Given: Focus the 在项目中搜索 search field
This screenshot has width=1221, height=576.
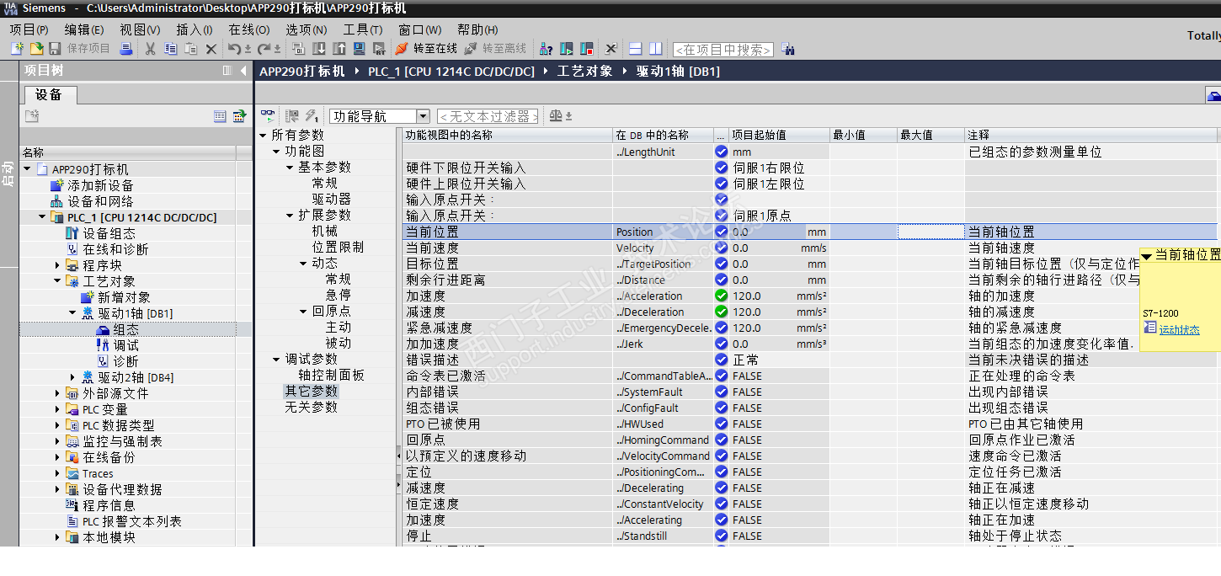Looking at the screenshot, I should click(x=723, y=50).
